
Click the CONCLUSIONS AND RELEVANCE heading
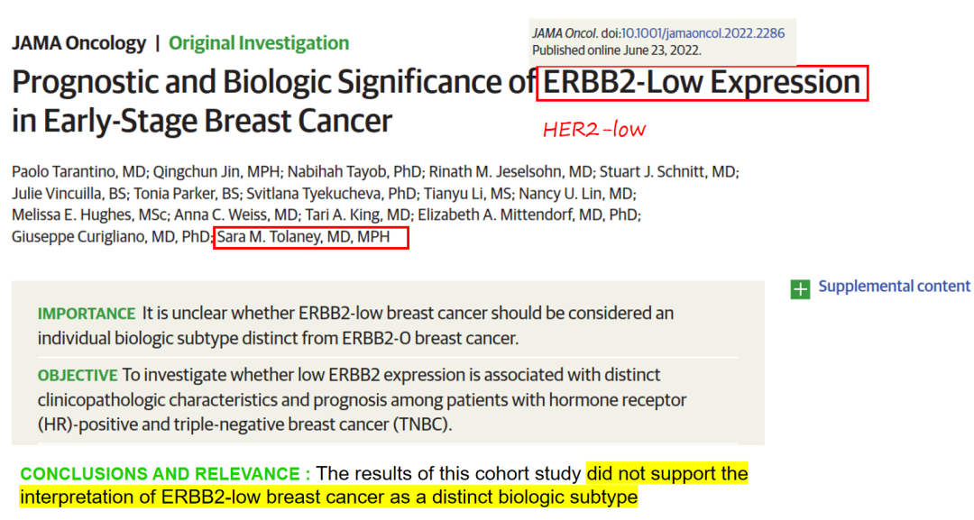[165, 474]
